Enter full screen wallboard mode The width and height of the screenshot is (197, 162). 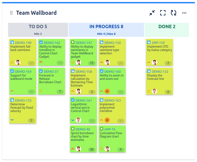[x=163, y=13]
